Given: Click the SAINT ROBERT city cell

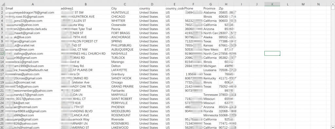Looking at the screenshot, I should coord(125,99).
